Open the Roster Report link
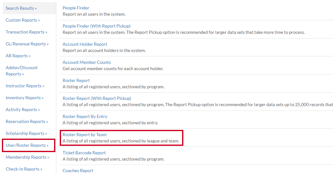Viewport: 334px width, 174px height. coord(76,80)
